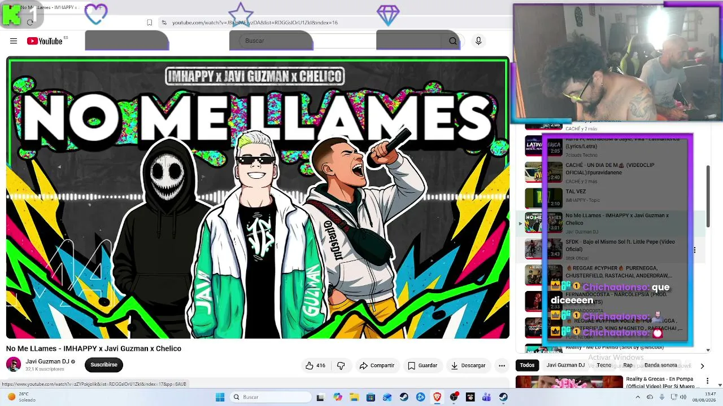Open the SFDK video thumbnail in playlist
This screenshot has height=406, width=723.
(x=543, y=250)
